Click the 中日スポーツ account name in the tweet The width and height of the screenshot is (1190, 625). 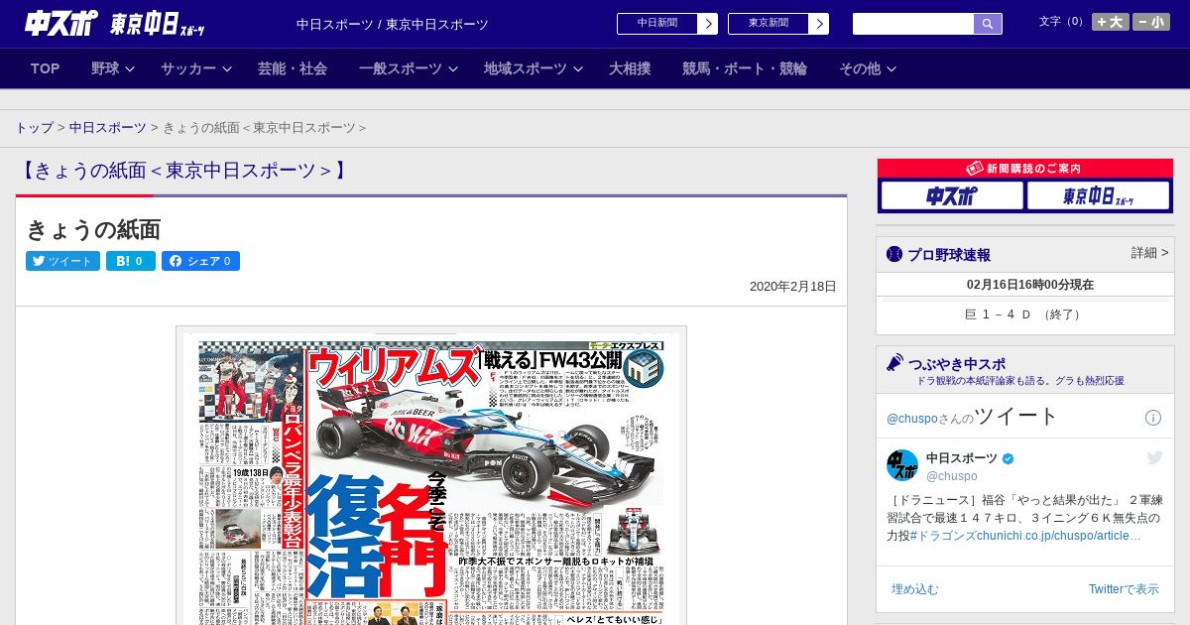click(x=962, y=457)
